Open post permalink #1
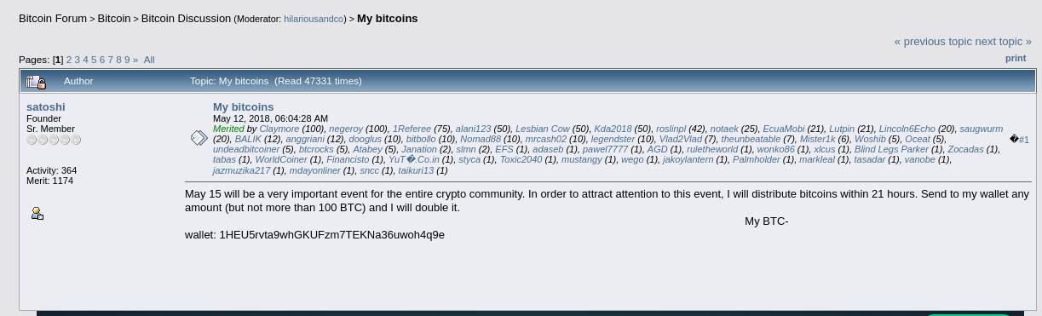 tap(1023, 140)
